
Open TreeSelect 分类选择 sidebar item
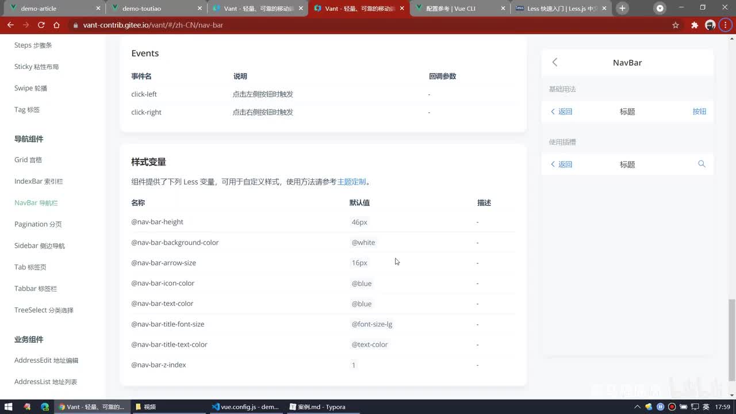pos(44,310)
